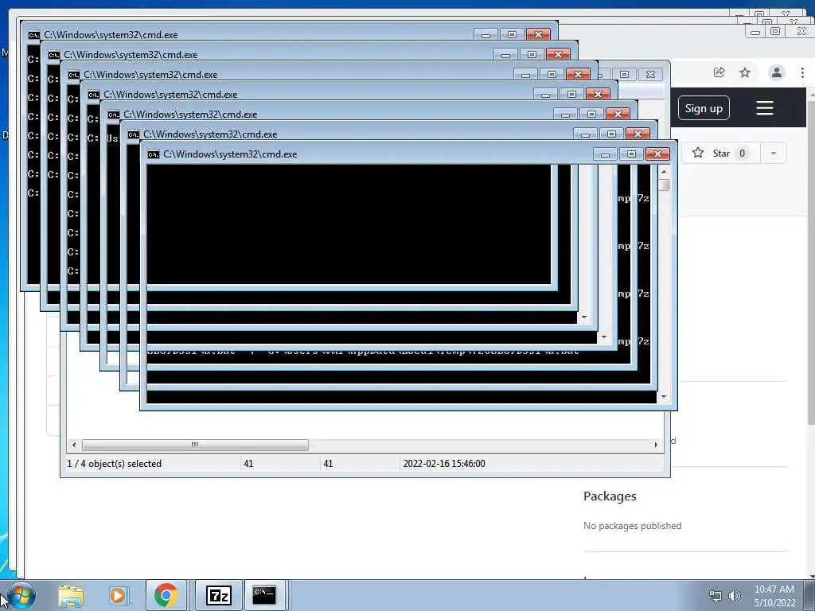Click the Packages heading
The width and height of the screenshot is (815, 611).
610,496
